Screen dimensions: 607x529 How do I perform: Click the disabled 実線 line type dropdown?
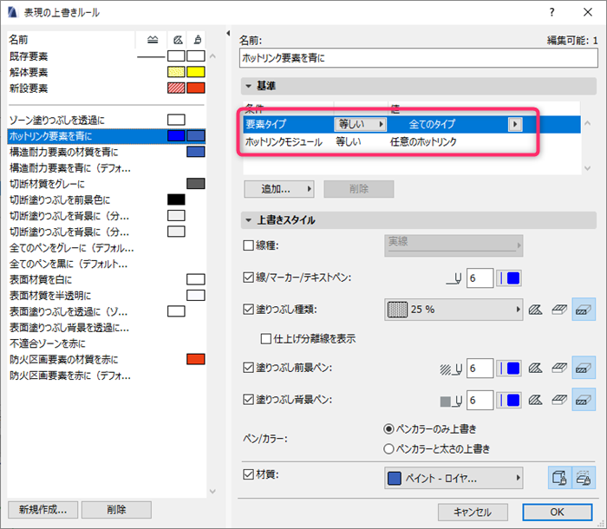tap(454, 245)
